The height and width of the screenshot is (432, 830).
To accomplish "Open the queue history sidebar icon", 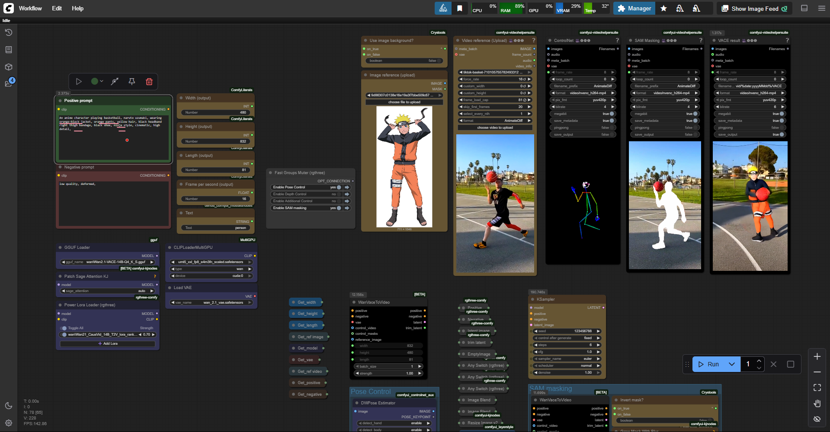I will click(8, 32).
